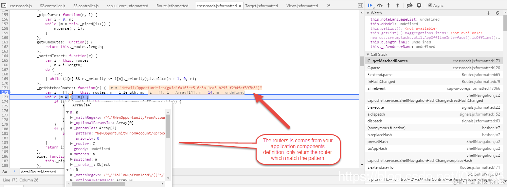
Task: Refresh the watch expressions
Action: (x=498, y=13)
